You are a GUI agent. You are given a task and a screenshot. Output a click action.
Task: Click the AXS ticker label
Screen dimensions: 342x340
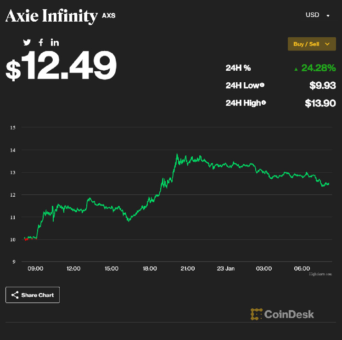(109, 15)
